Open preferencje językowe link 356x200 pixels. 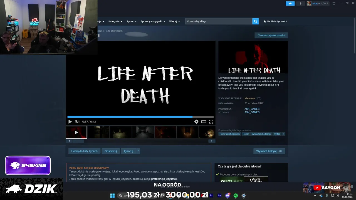coord(164,179)
